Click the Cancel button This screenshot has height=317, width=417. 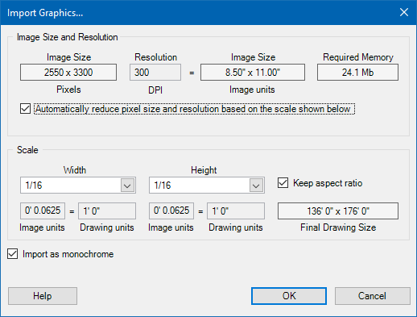[373, 296]
